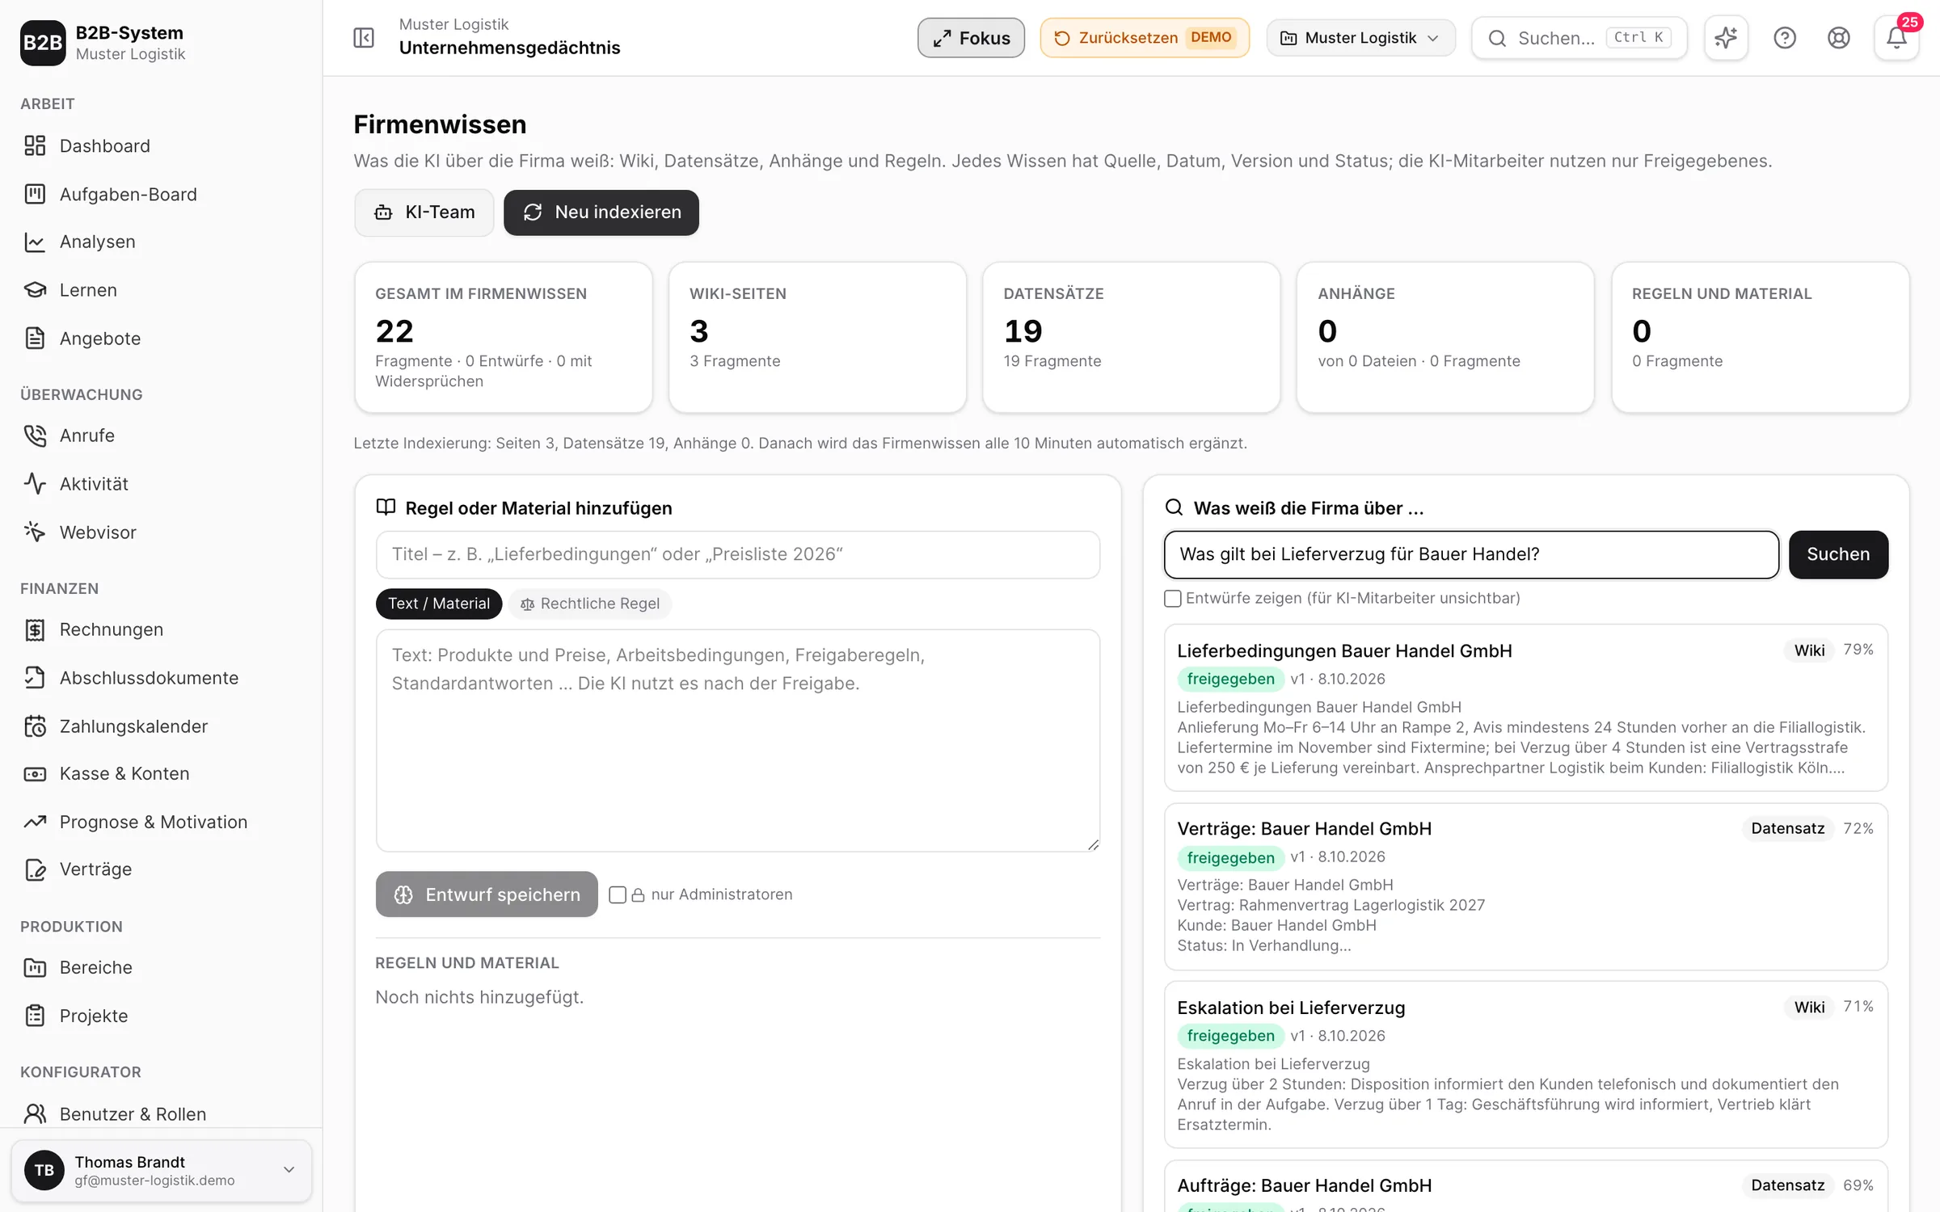Click the Neu indexieren button

601,213
